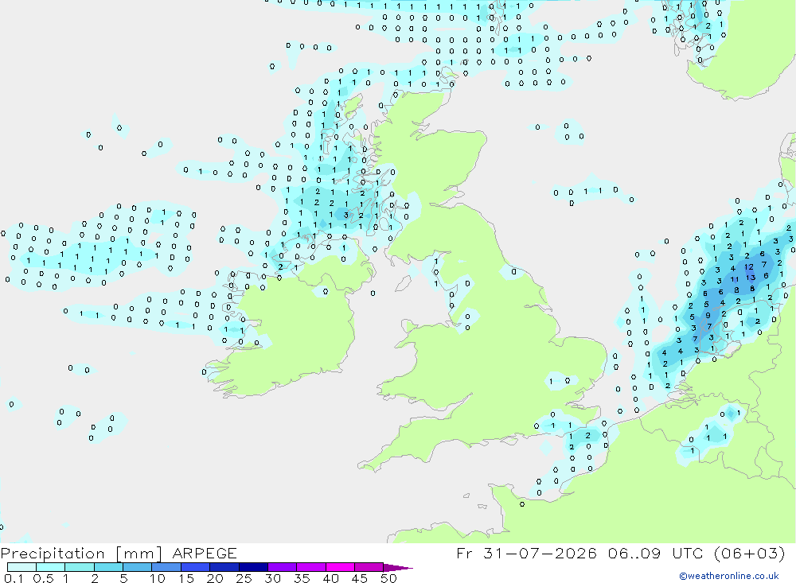Click the purple above-50 legend arrow
Image resolution: width=796 pixels, height=583 pixels.
click(x=397, y=567)
